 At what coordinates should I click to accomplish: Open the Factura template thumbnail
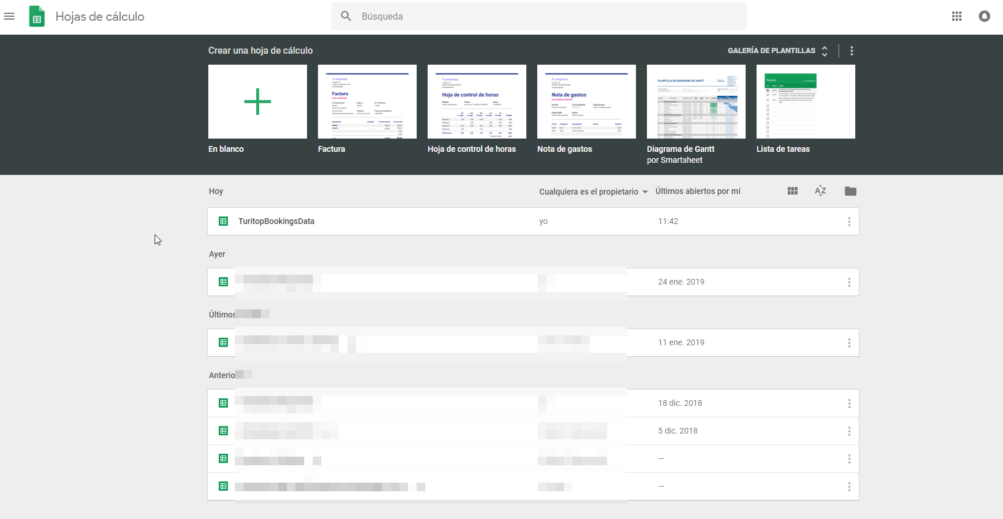(x=367, y=102)
